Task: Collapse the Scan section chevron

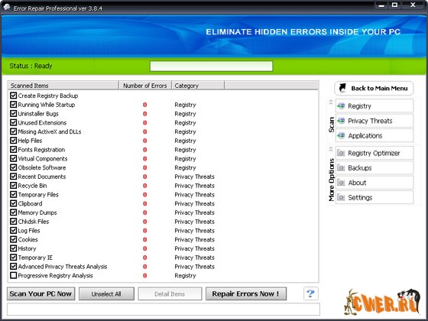Action: (x=331, y=102)
